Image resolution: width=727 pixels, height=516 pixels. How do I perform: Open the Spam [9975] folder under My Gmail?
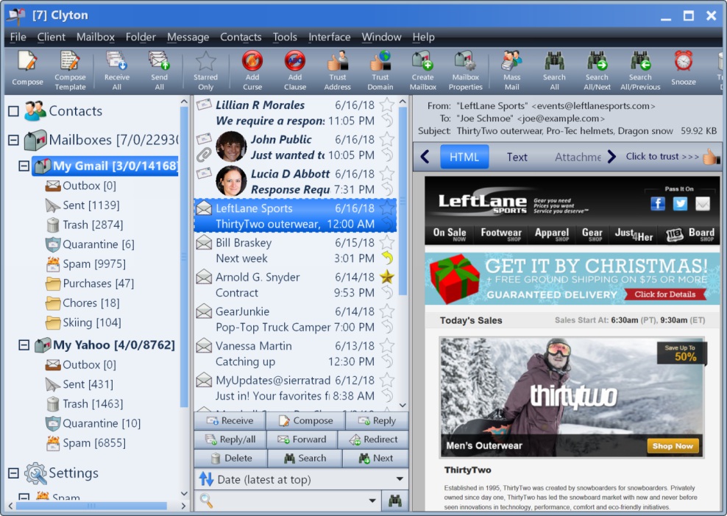(94, 264)
